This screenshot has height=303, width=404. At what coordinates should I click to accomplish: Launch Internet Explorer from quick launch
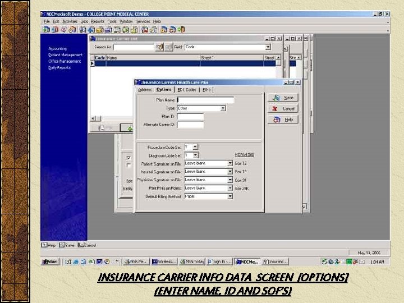pos(76,262)
